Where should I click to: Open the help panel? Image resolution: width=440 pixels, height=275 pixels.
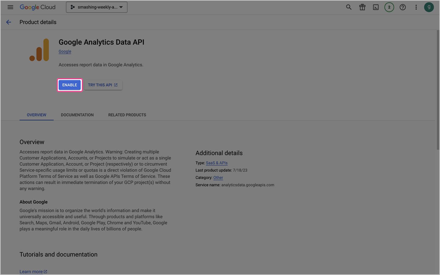point(402,7)
